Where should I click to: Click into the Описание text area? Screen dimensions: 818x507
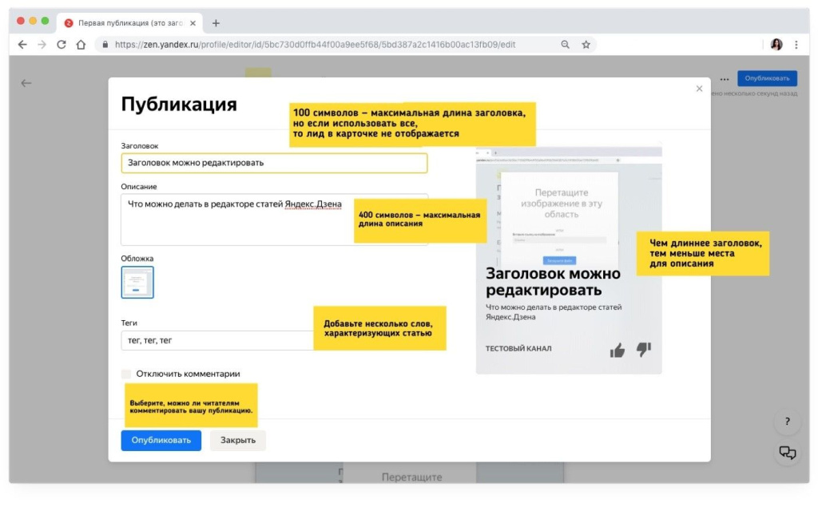[x=275, y=219]
